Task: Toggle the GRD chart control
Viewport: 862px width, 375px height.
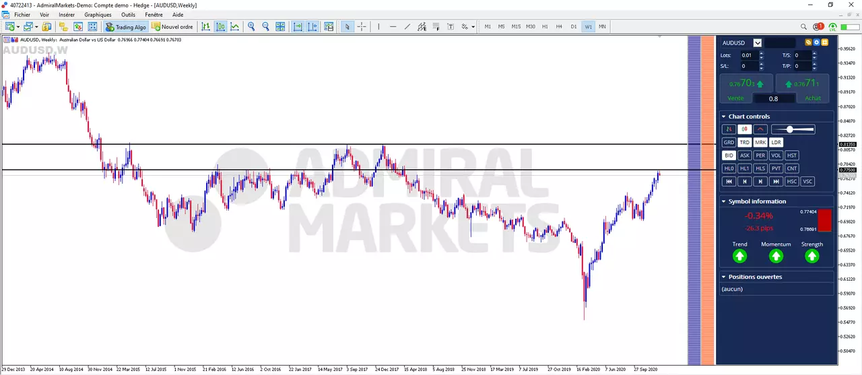Action: pyautogui.click(x=729, y=142)
